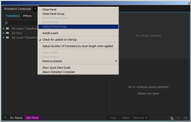Click Copy presets menu entry

[x=78, y=53]
